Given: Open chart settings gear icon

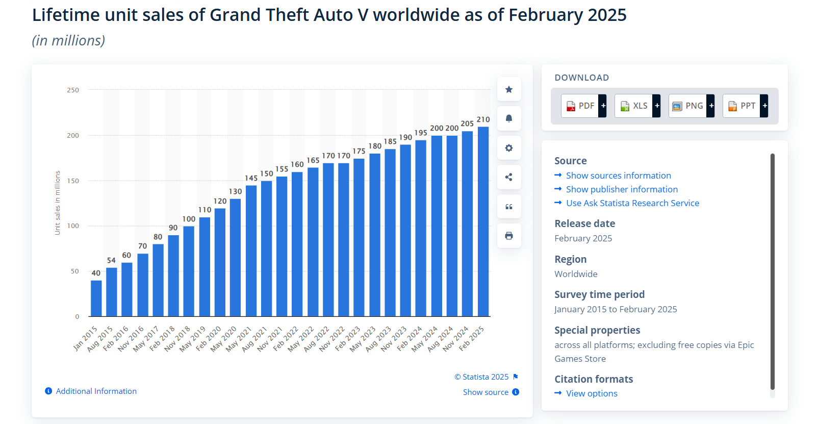Looking at the screenshot, I should pyautogui.click(x=508, y=148).
